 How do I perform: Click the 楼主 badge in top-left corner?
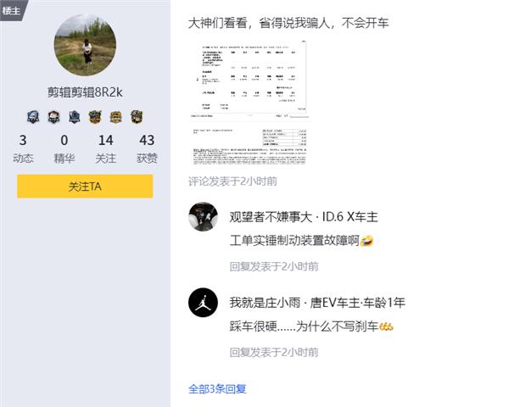(x=13, y=9)
